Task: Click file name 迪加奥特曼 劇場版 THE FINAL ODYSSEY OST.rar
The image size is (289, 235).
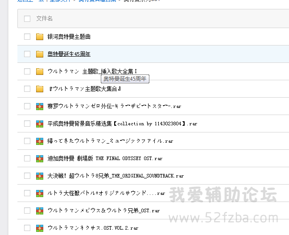Action: coord(105,158)
